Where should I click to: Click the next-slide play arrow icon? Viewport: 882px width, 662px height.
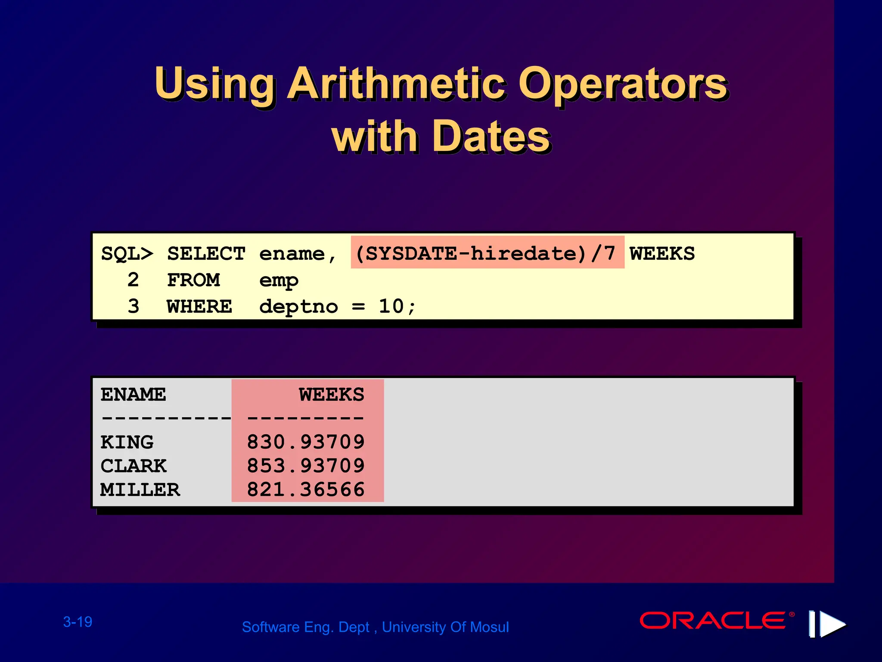tap(827, 624)
